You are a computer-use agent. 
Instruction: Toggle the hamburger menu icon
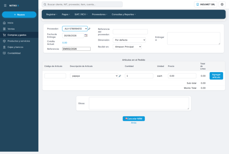(x=5, y=6)
